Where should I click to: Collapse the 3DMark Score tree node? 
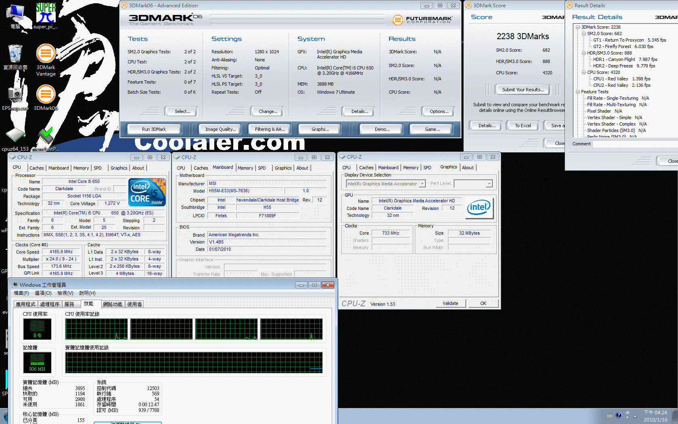[578, 27]
